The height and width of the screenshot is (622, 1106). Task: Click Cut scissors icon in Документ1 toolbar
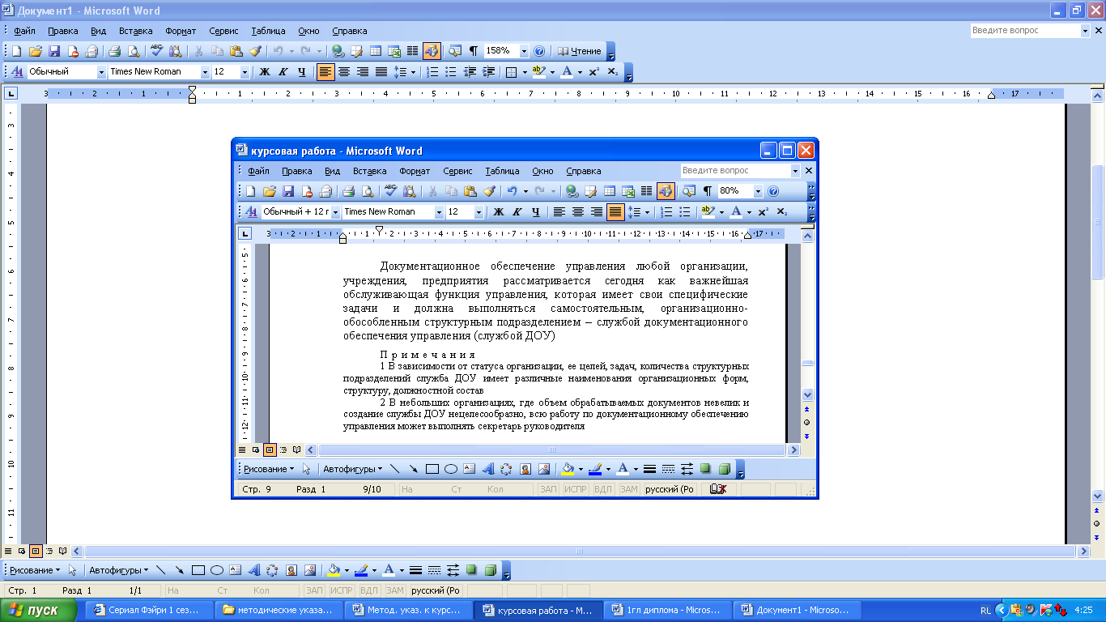[198, 51]
